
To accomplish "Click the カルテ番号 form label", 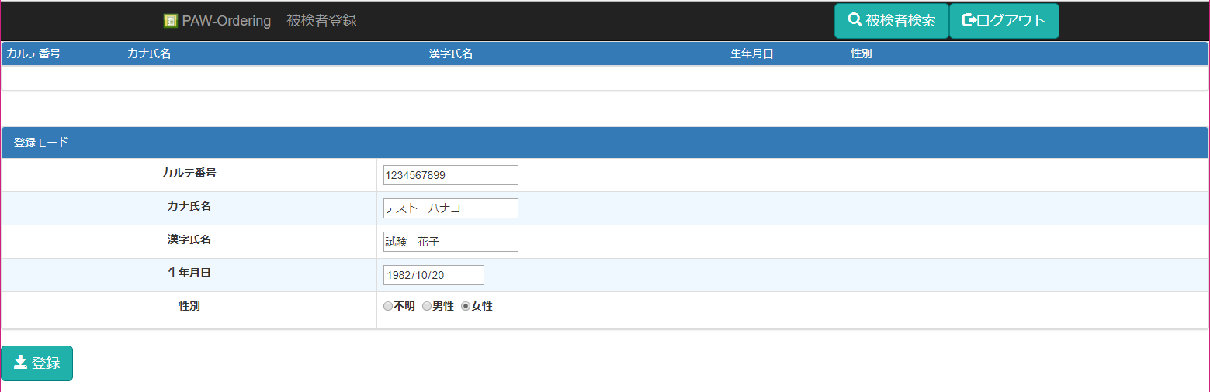I will pyautogui.click(x=189, y=173).
